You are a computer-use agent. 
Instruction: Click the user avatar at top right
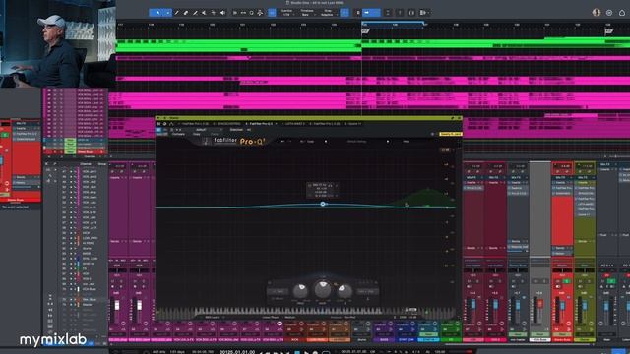[x=597, y=13]
